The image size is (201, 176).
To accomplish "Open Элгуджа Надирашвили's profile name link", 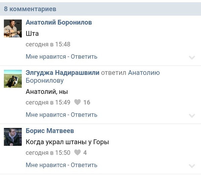I will (x=62, y=73).
